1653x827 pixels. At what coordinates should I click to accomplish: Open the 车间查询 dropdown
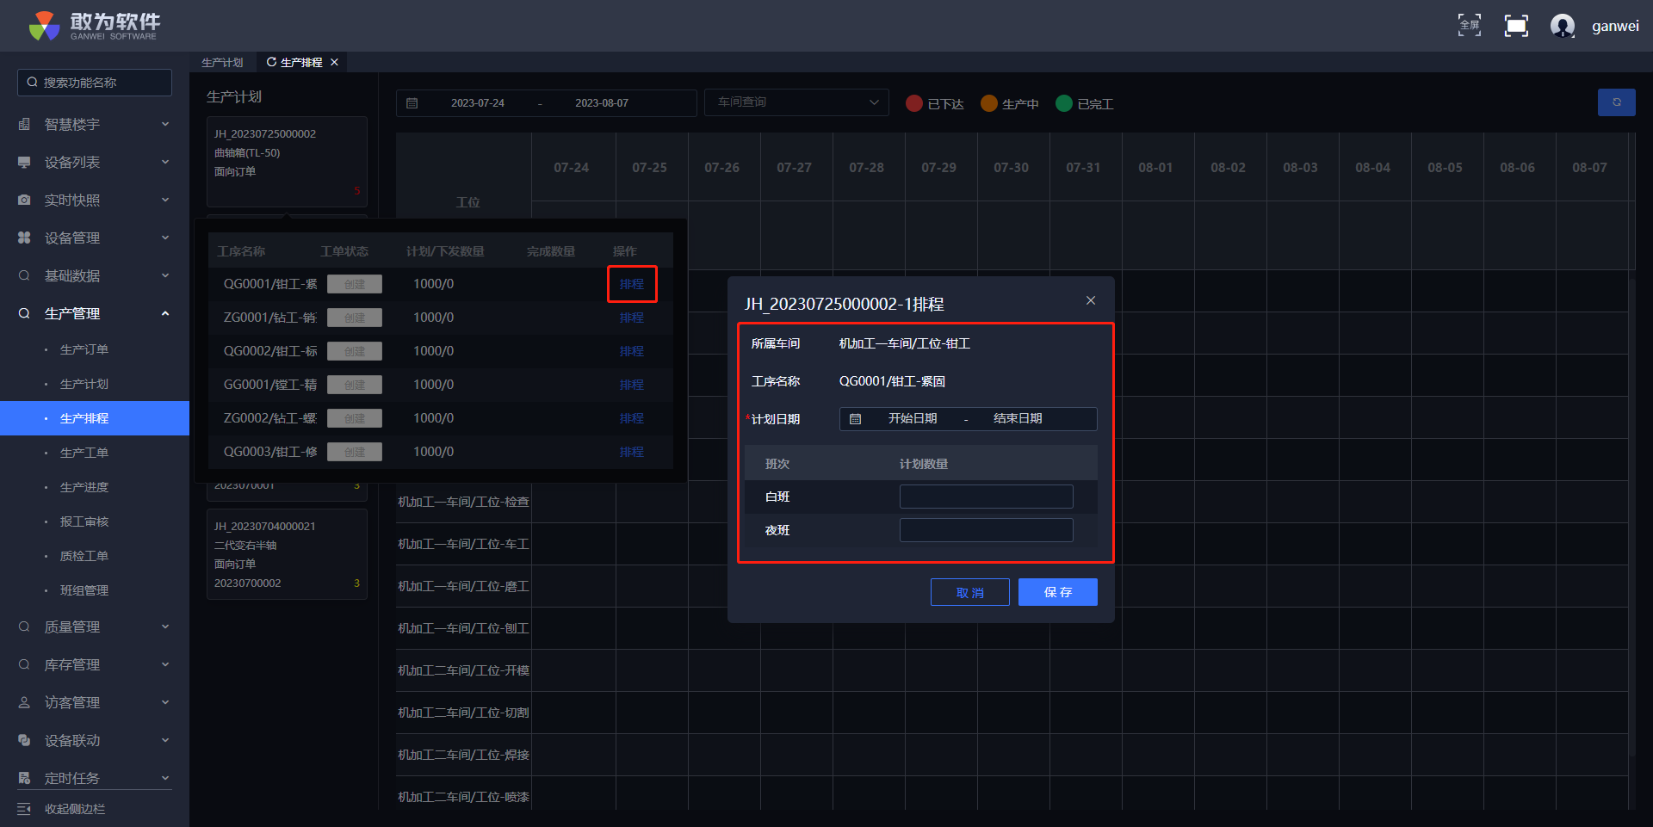click(x=796, y=102)
